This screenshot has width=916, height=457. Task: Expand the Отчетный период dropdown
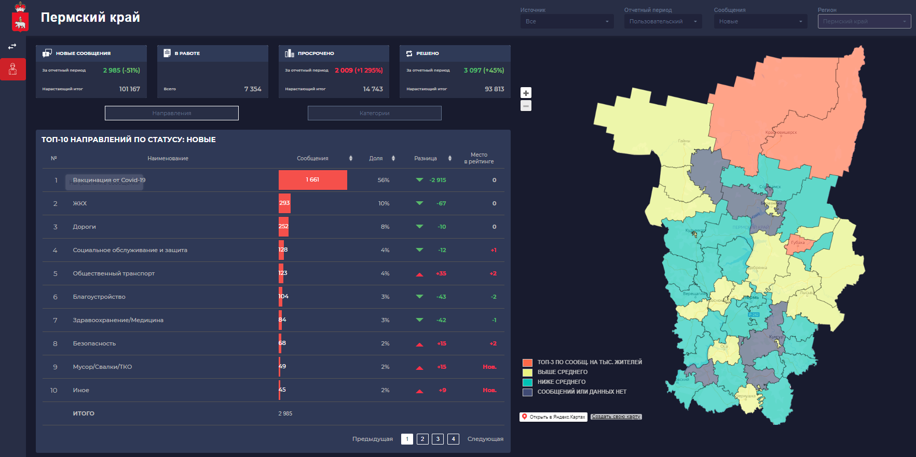[663, 21]
